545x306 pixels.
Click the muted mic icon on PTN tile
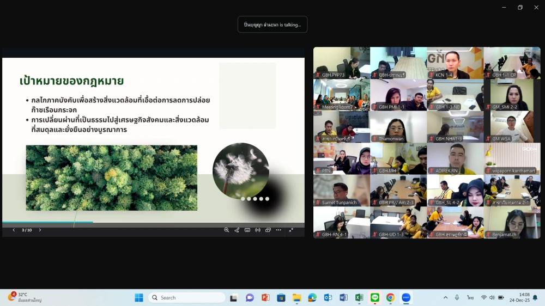coord(318,170)
